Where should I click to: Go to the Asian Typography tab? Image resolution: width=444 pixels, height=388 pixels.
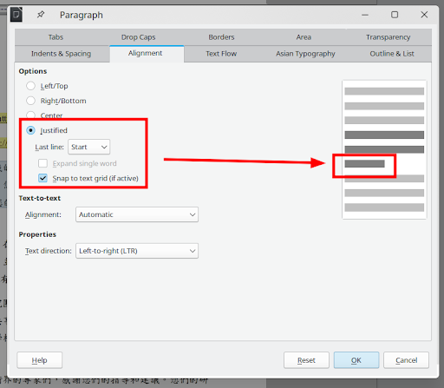point(305,54)
